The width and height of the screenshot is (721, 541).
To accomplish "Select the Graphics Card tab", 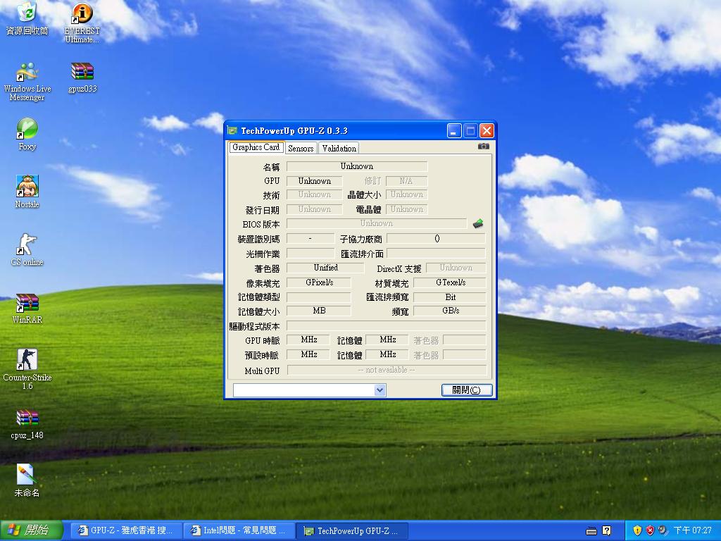I will tap(256, 147).
